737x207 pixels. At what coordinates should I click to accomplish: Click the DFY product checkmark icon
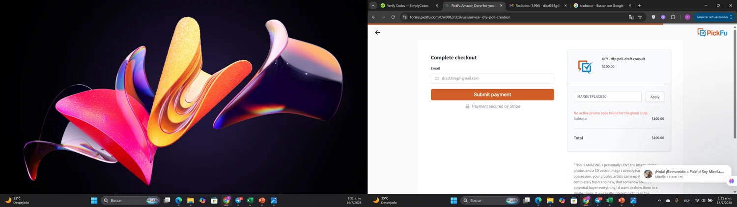click(585, 67)
